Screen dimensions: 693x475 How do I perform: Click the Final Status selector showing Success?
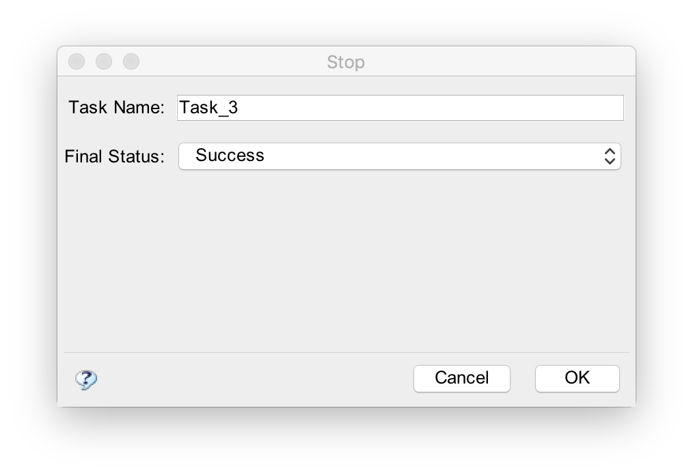[400, 156]
